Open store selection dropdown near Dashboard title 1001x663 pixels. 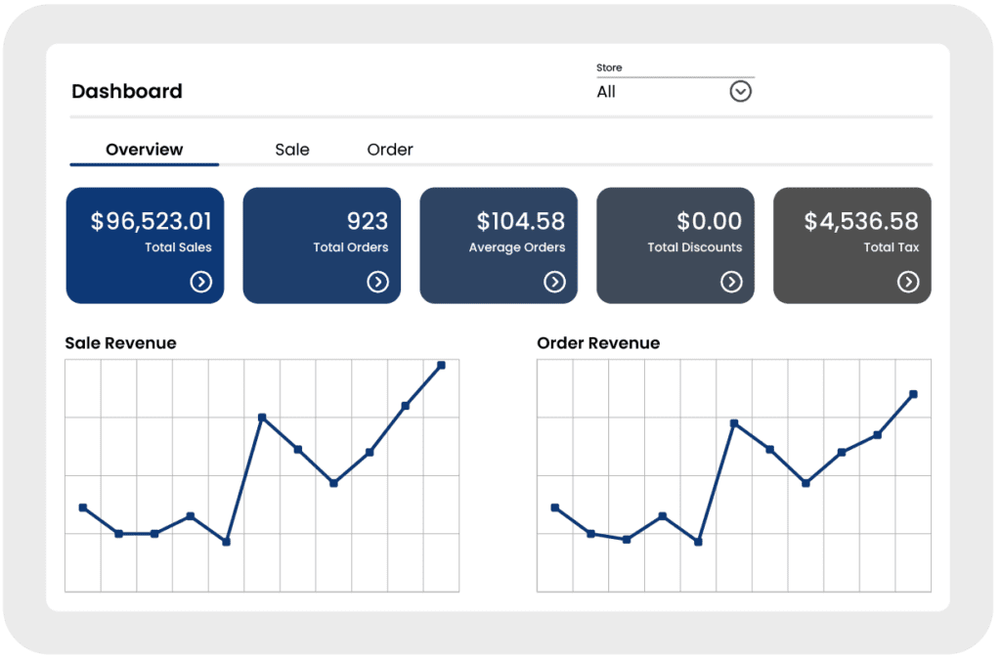675,91
